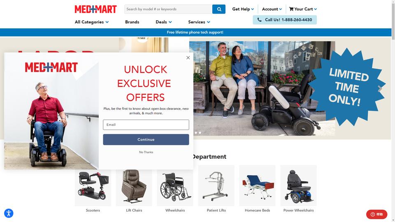Image resolution: width=395 pixels, height=222 pixels.
Task: Expand the All Categories dropdown
Action: [x=92, y=22]
